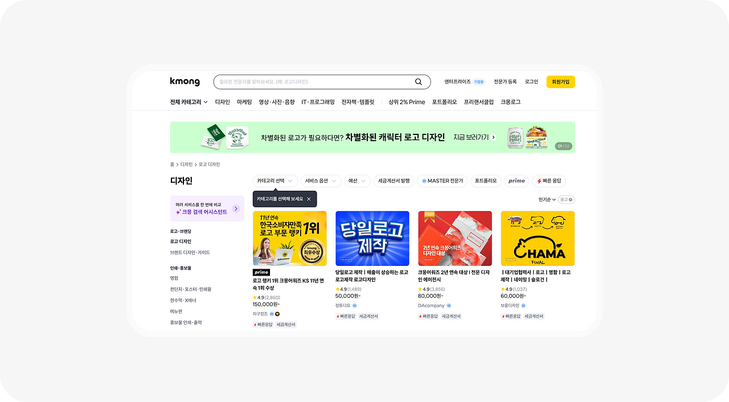Viewport: 729px width, 402px height.
Task: Open the 전체 카테고리 menu
Action: pos(189,102)
